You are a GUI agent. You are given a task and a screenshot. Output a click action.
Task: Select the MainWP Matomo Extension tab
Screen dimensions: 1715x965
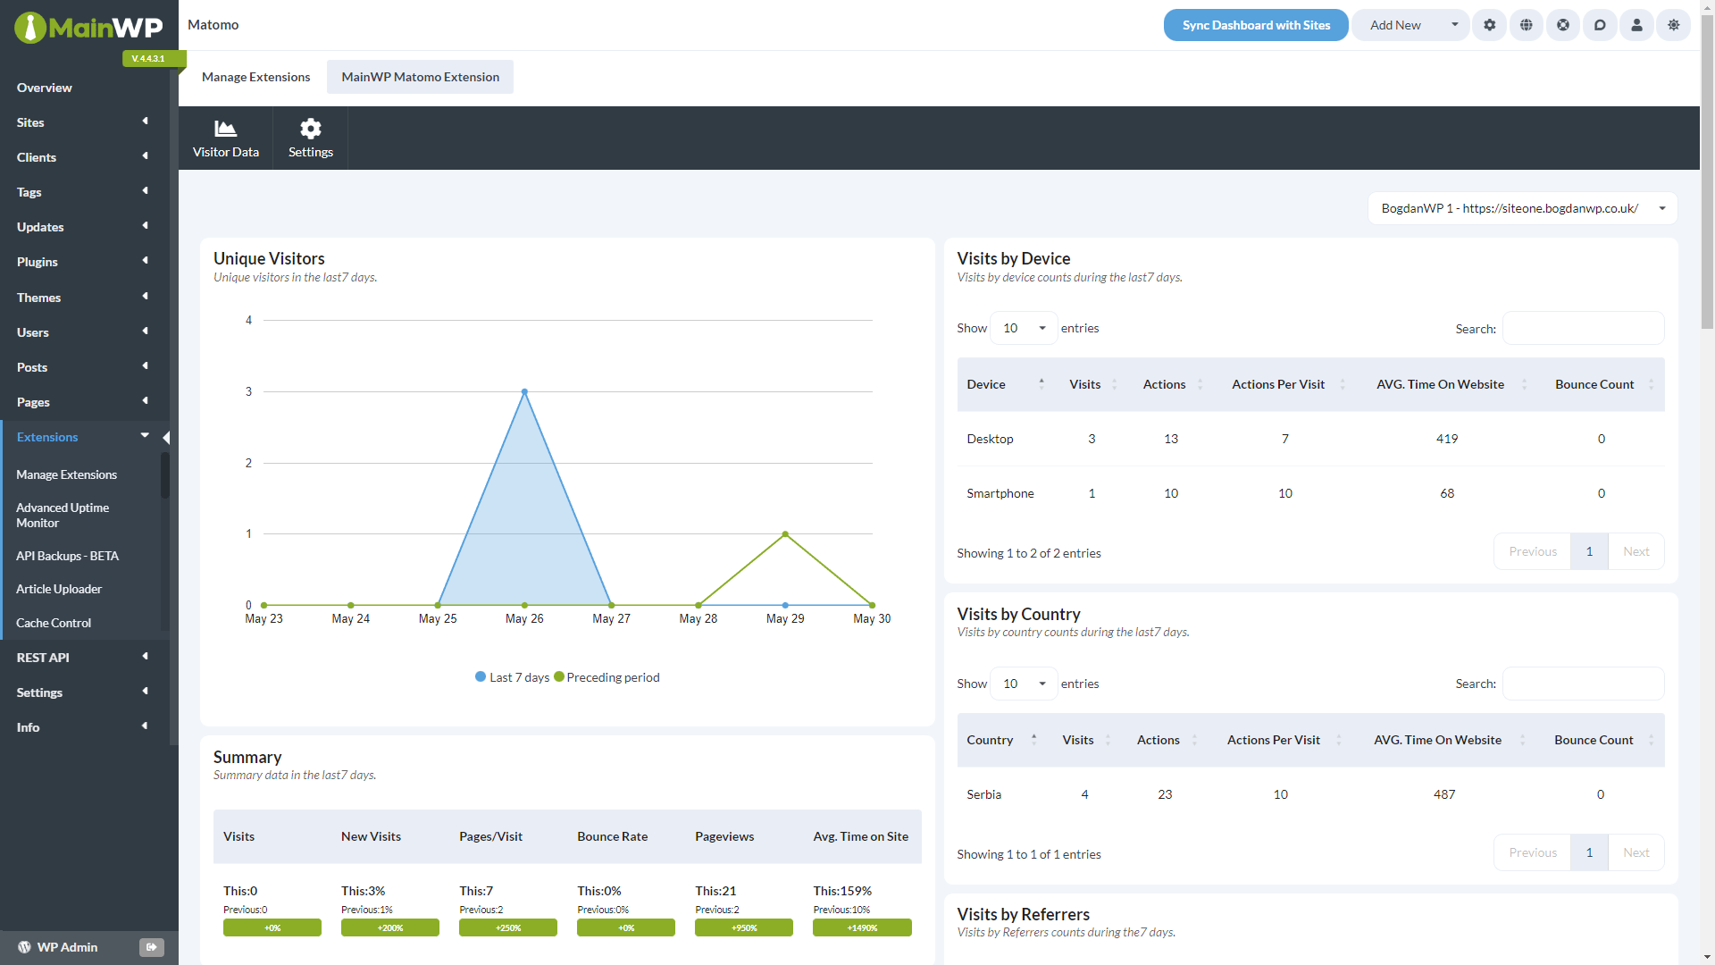pyautogui.click(x=420, y=77)
